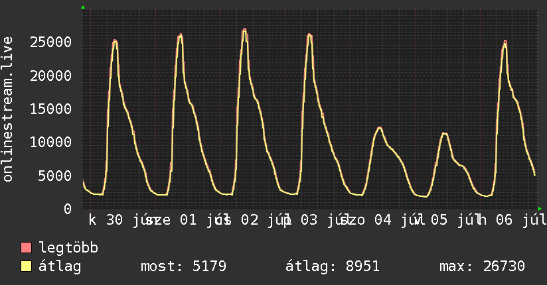Click the green arrow at x-axis end
This screenshot has height=285, width=547.
pos(540,209)
